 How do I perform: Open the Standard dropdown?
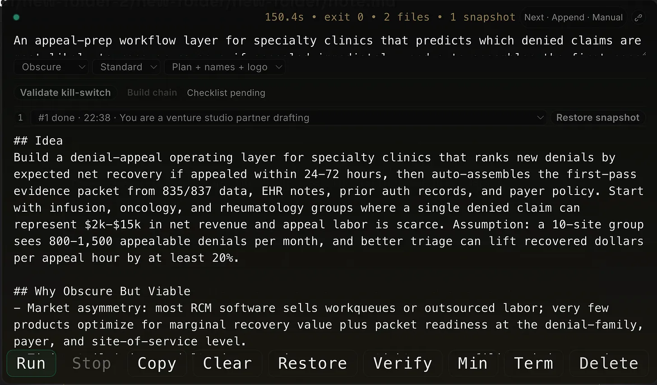[126, 67]
